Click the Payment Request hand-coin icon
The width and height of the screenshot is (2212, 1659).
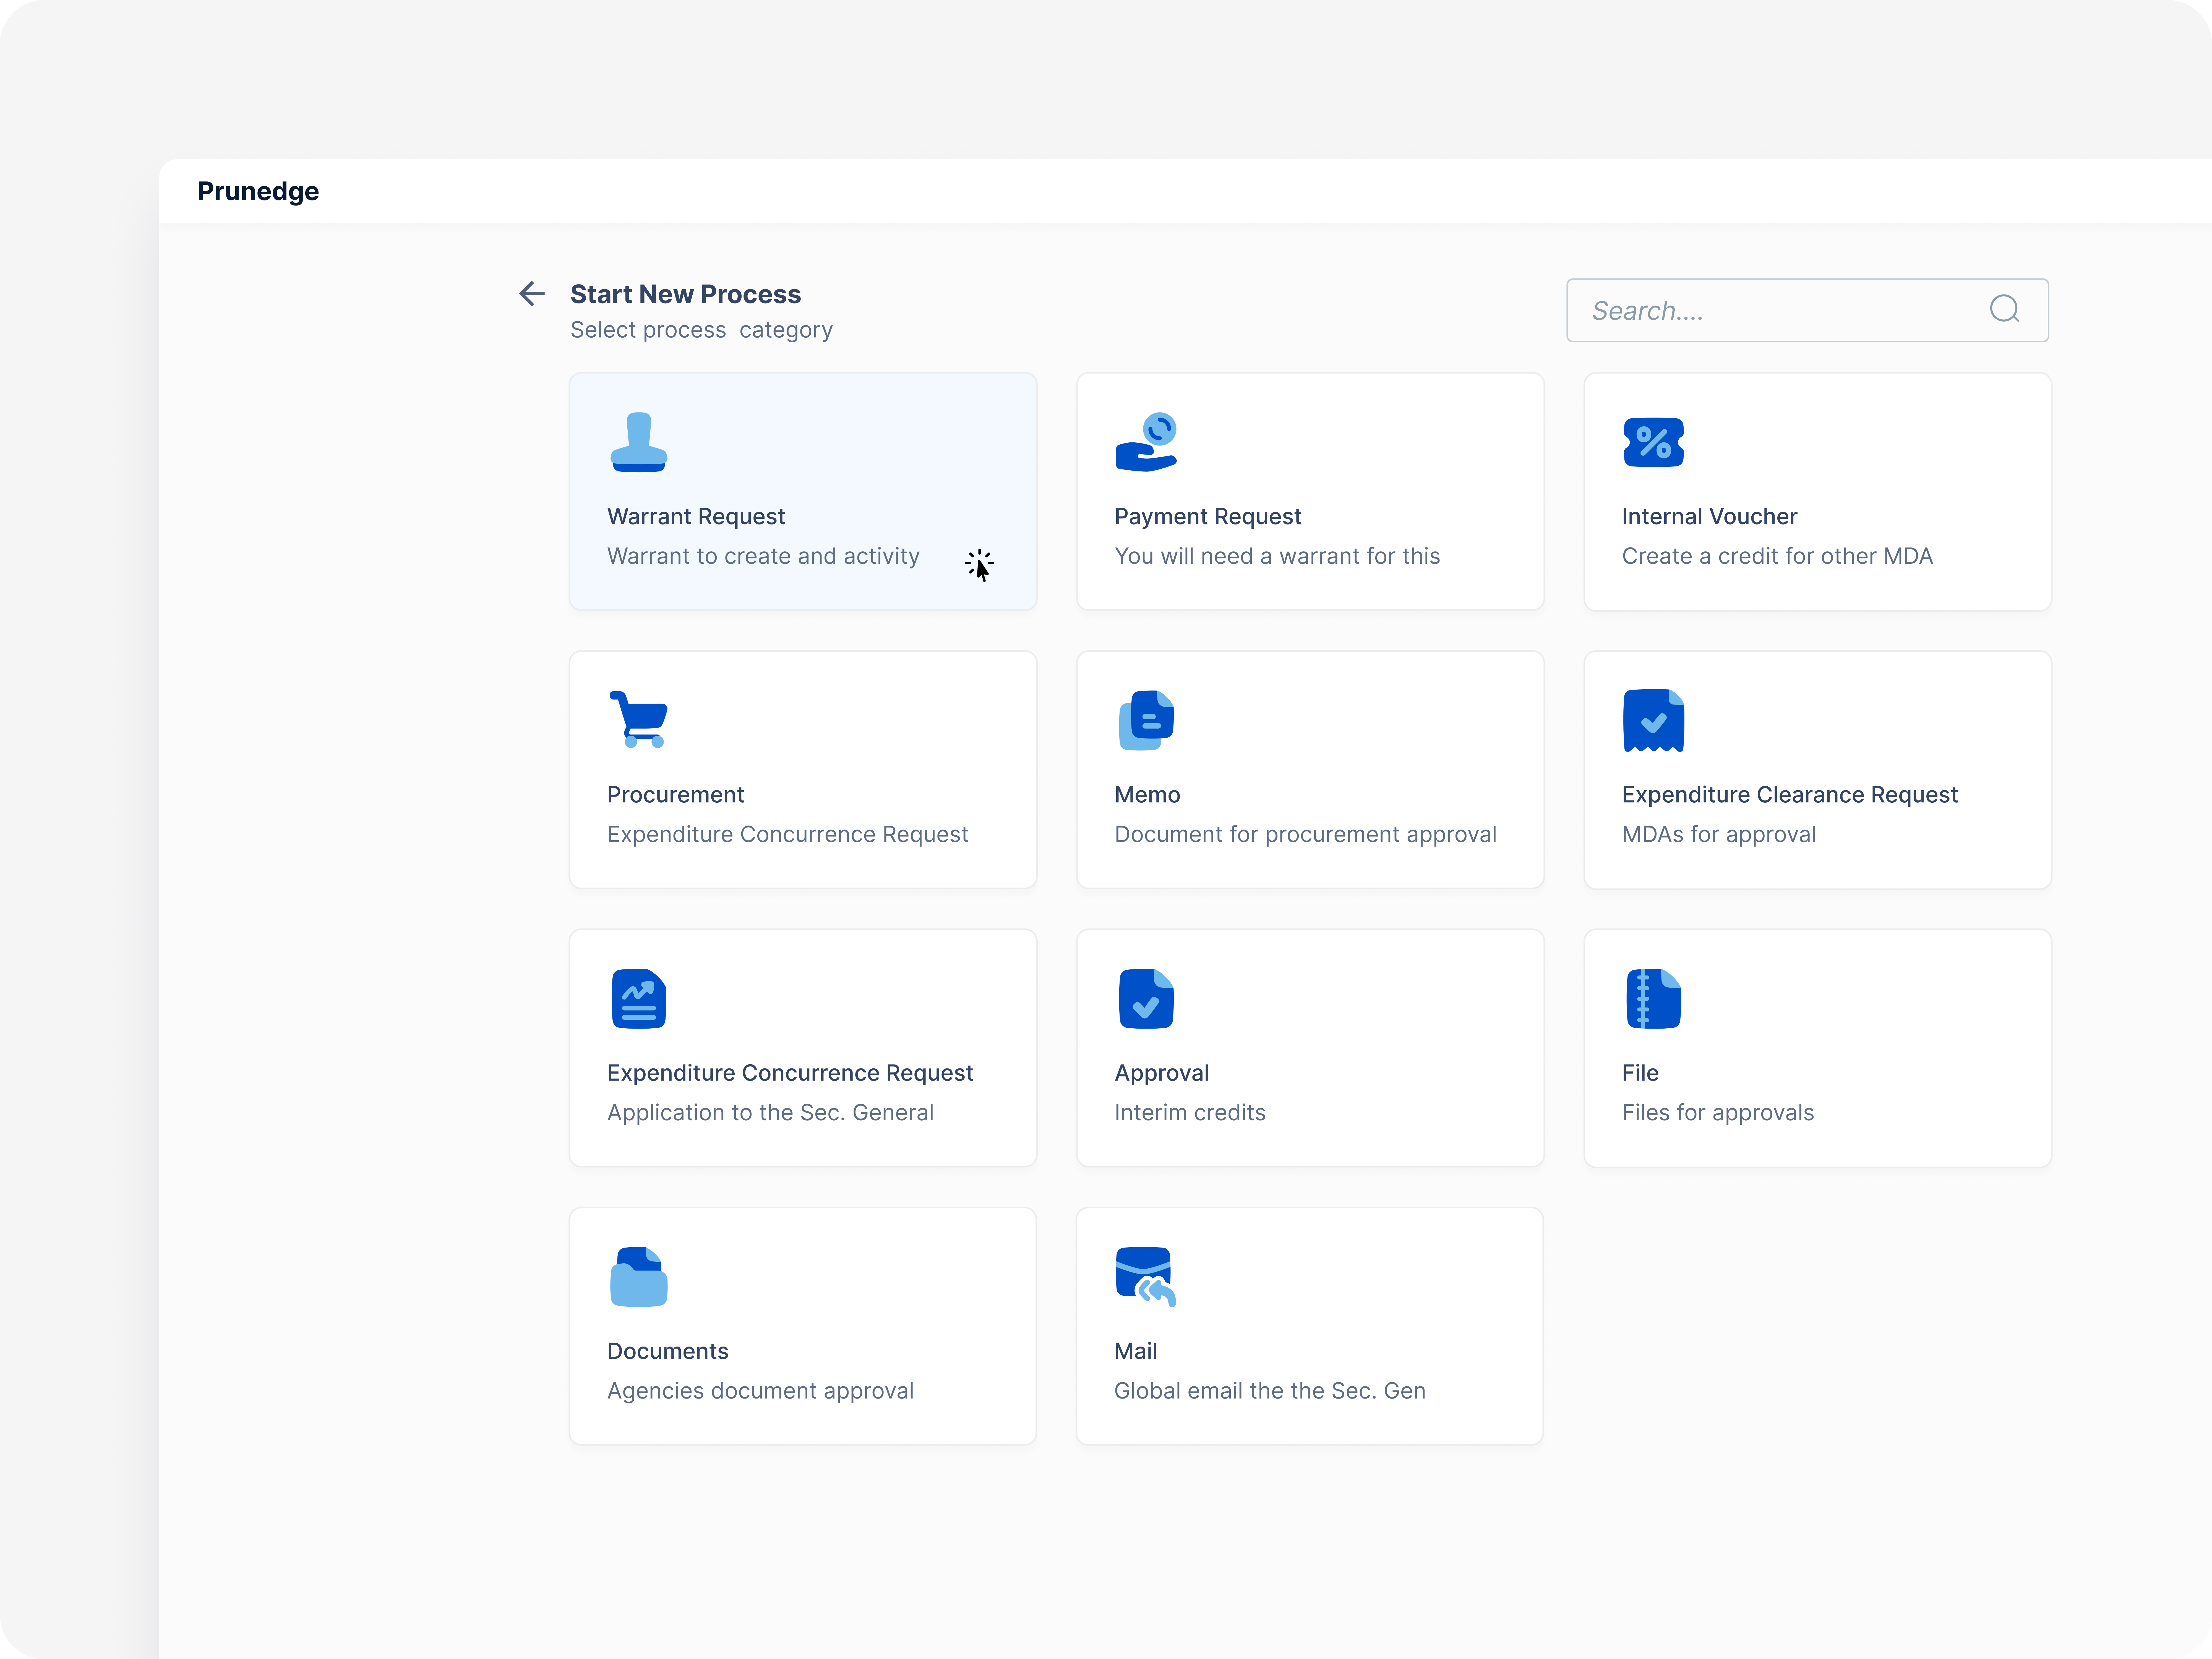point(1146,442)
